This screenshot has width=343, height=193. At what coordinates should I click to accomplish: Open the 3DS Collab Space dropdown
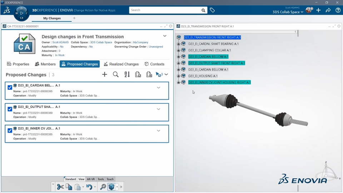pyautogui.click(x=288, y=12)
